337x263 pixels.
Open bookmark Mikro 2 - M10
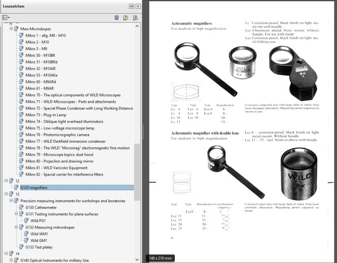click(37, 42)
